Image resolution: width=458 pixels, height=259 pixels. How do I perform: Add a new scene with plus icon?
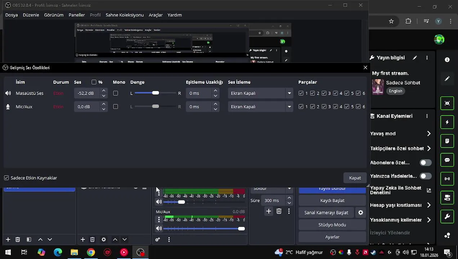click(8, 240)
